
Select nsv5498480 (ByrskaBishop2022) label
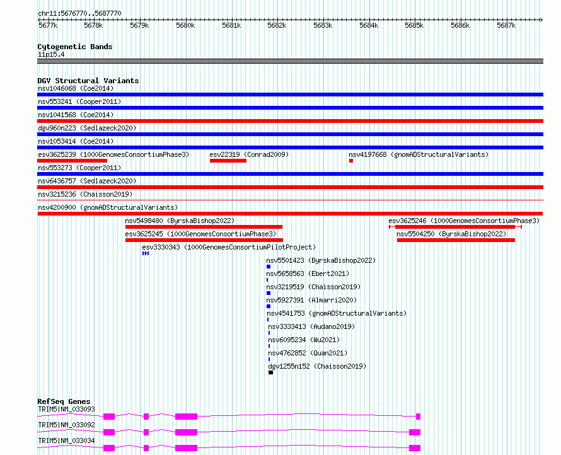pos(180,221)
